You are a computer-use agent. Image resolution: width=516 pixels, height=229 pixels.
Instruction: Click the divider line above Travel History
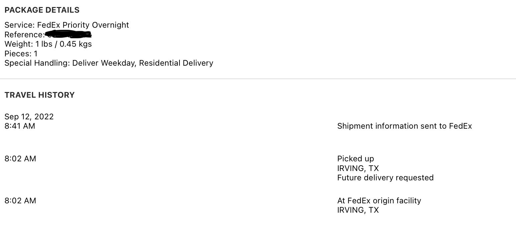pyautogui.click(x=258, y=79)
